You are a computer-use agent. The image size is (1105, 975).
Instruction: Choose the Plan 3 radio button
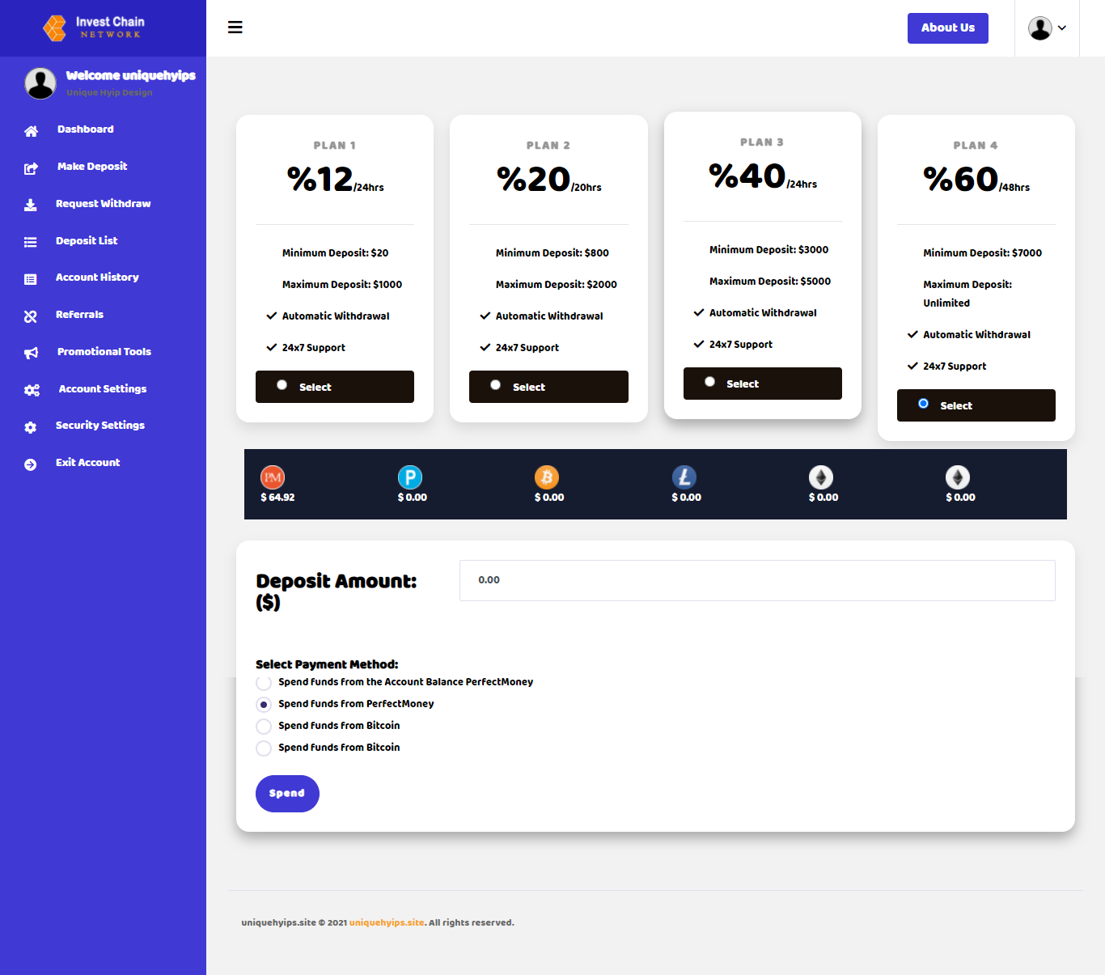pos(709,382)
